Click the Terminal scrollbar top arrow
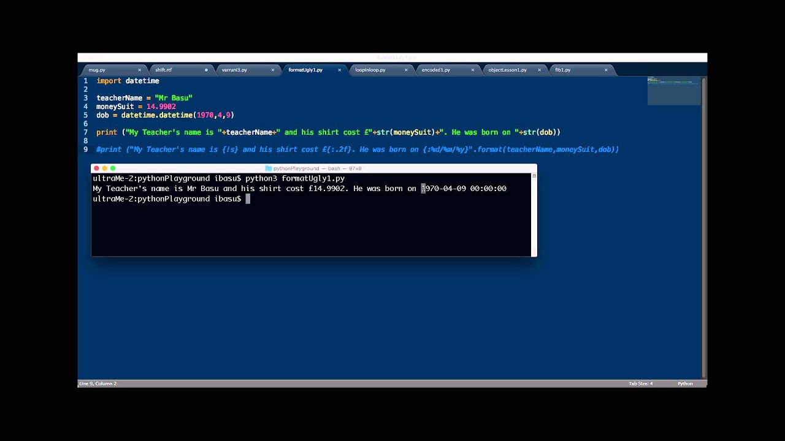 pyautogui.click(x=534, y=176)
